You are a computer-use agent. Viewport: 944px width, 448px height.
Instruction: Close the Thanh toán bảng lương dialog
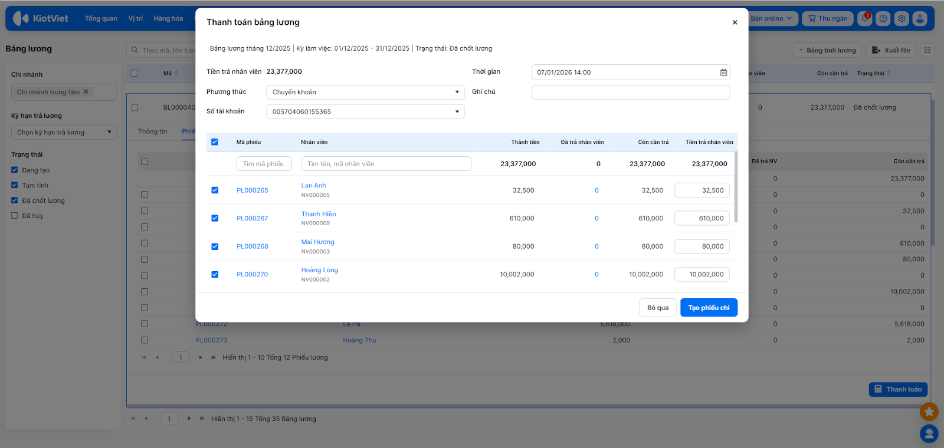tap(735, 22)
